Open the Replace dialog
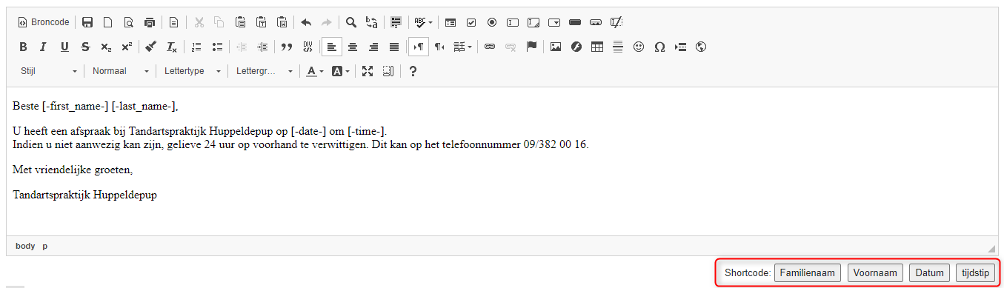 [x=372, y=22]
